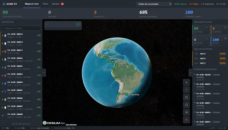Click the 100 de 100 vehículos footer
Image resolution: width=228 pixels, height=130 pixels.
(21, 124)
